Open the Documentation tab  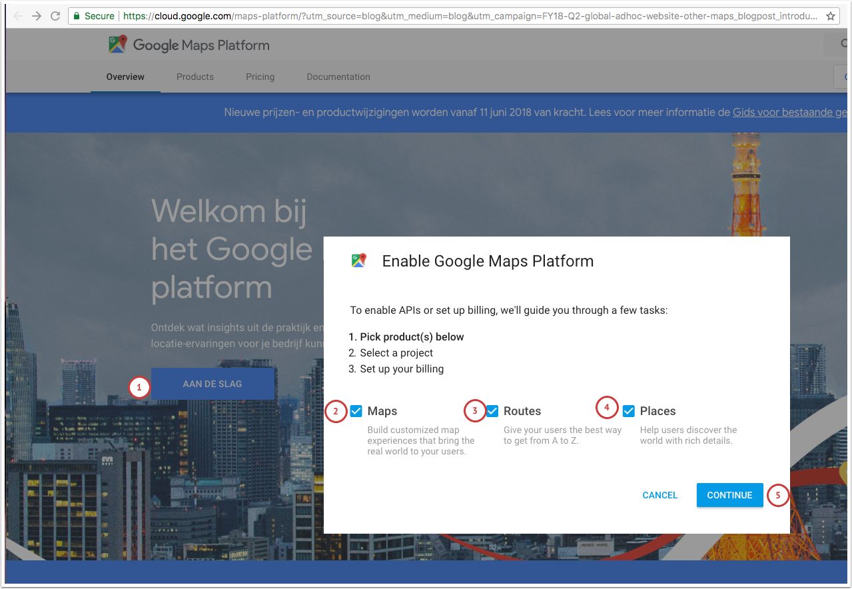pos(338,77)
